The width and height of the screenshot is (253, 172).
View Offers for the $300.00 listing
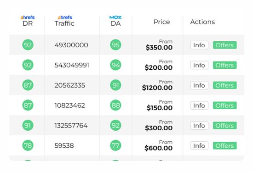225,126
